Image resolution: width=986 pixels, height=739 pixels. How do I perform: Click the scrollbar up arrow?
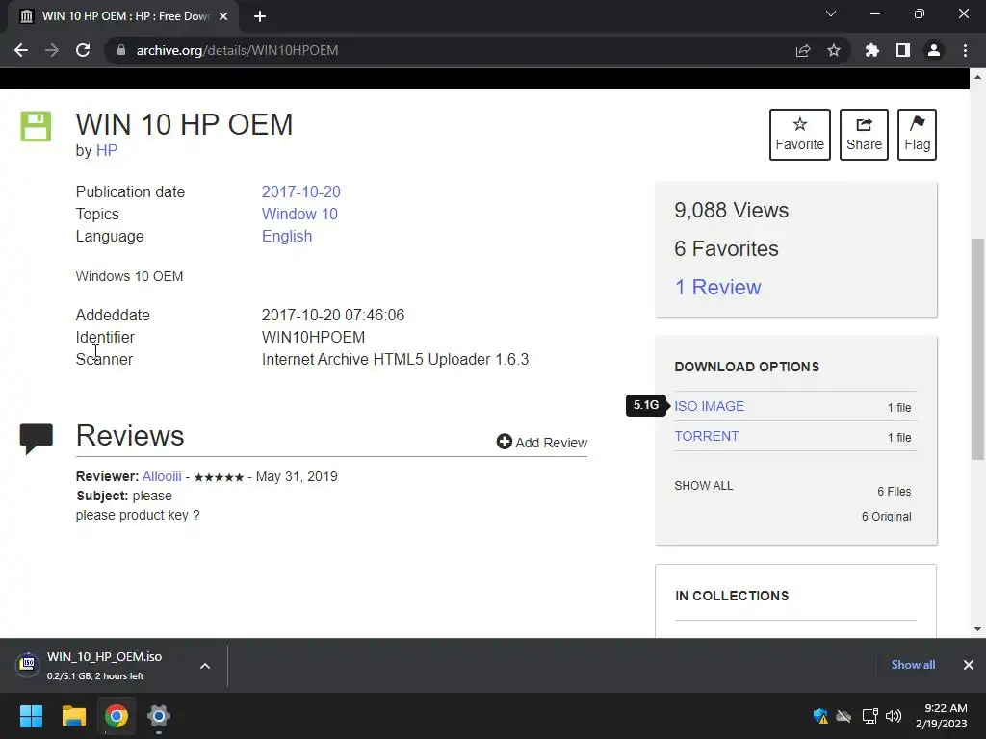click(x=977, y=77)
